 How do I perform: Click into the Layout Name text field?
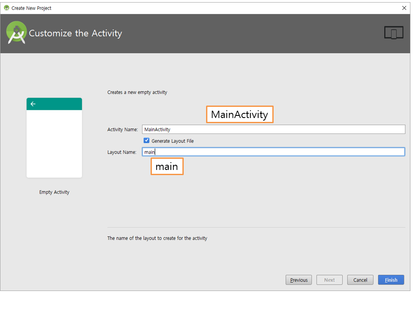[274, 152]
